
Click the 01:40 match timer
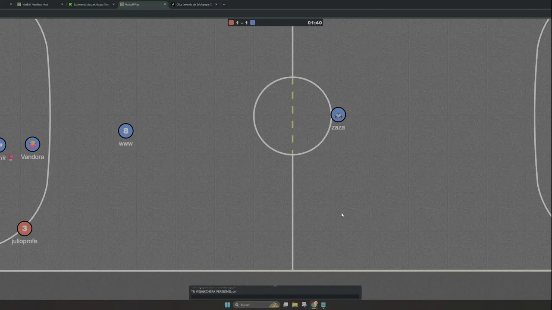(x=315, y=22)
